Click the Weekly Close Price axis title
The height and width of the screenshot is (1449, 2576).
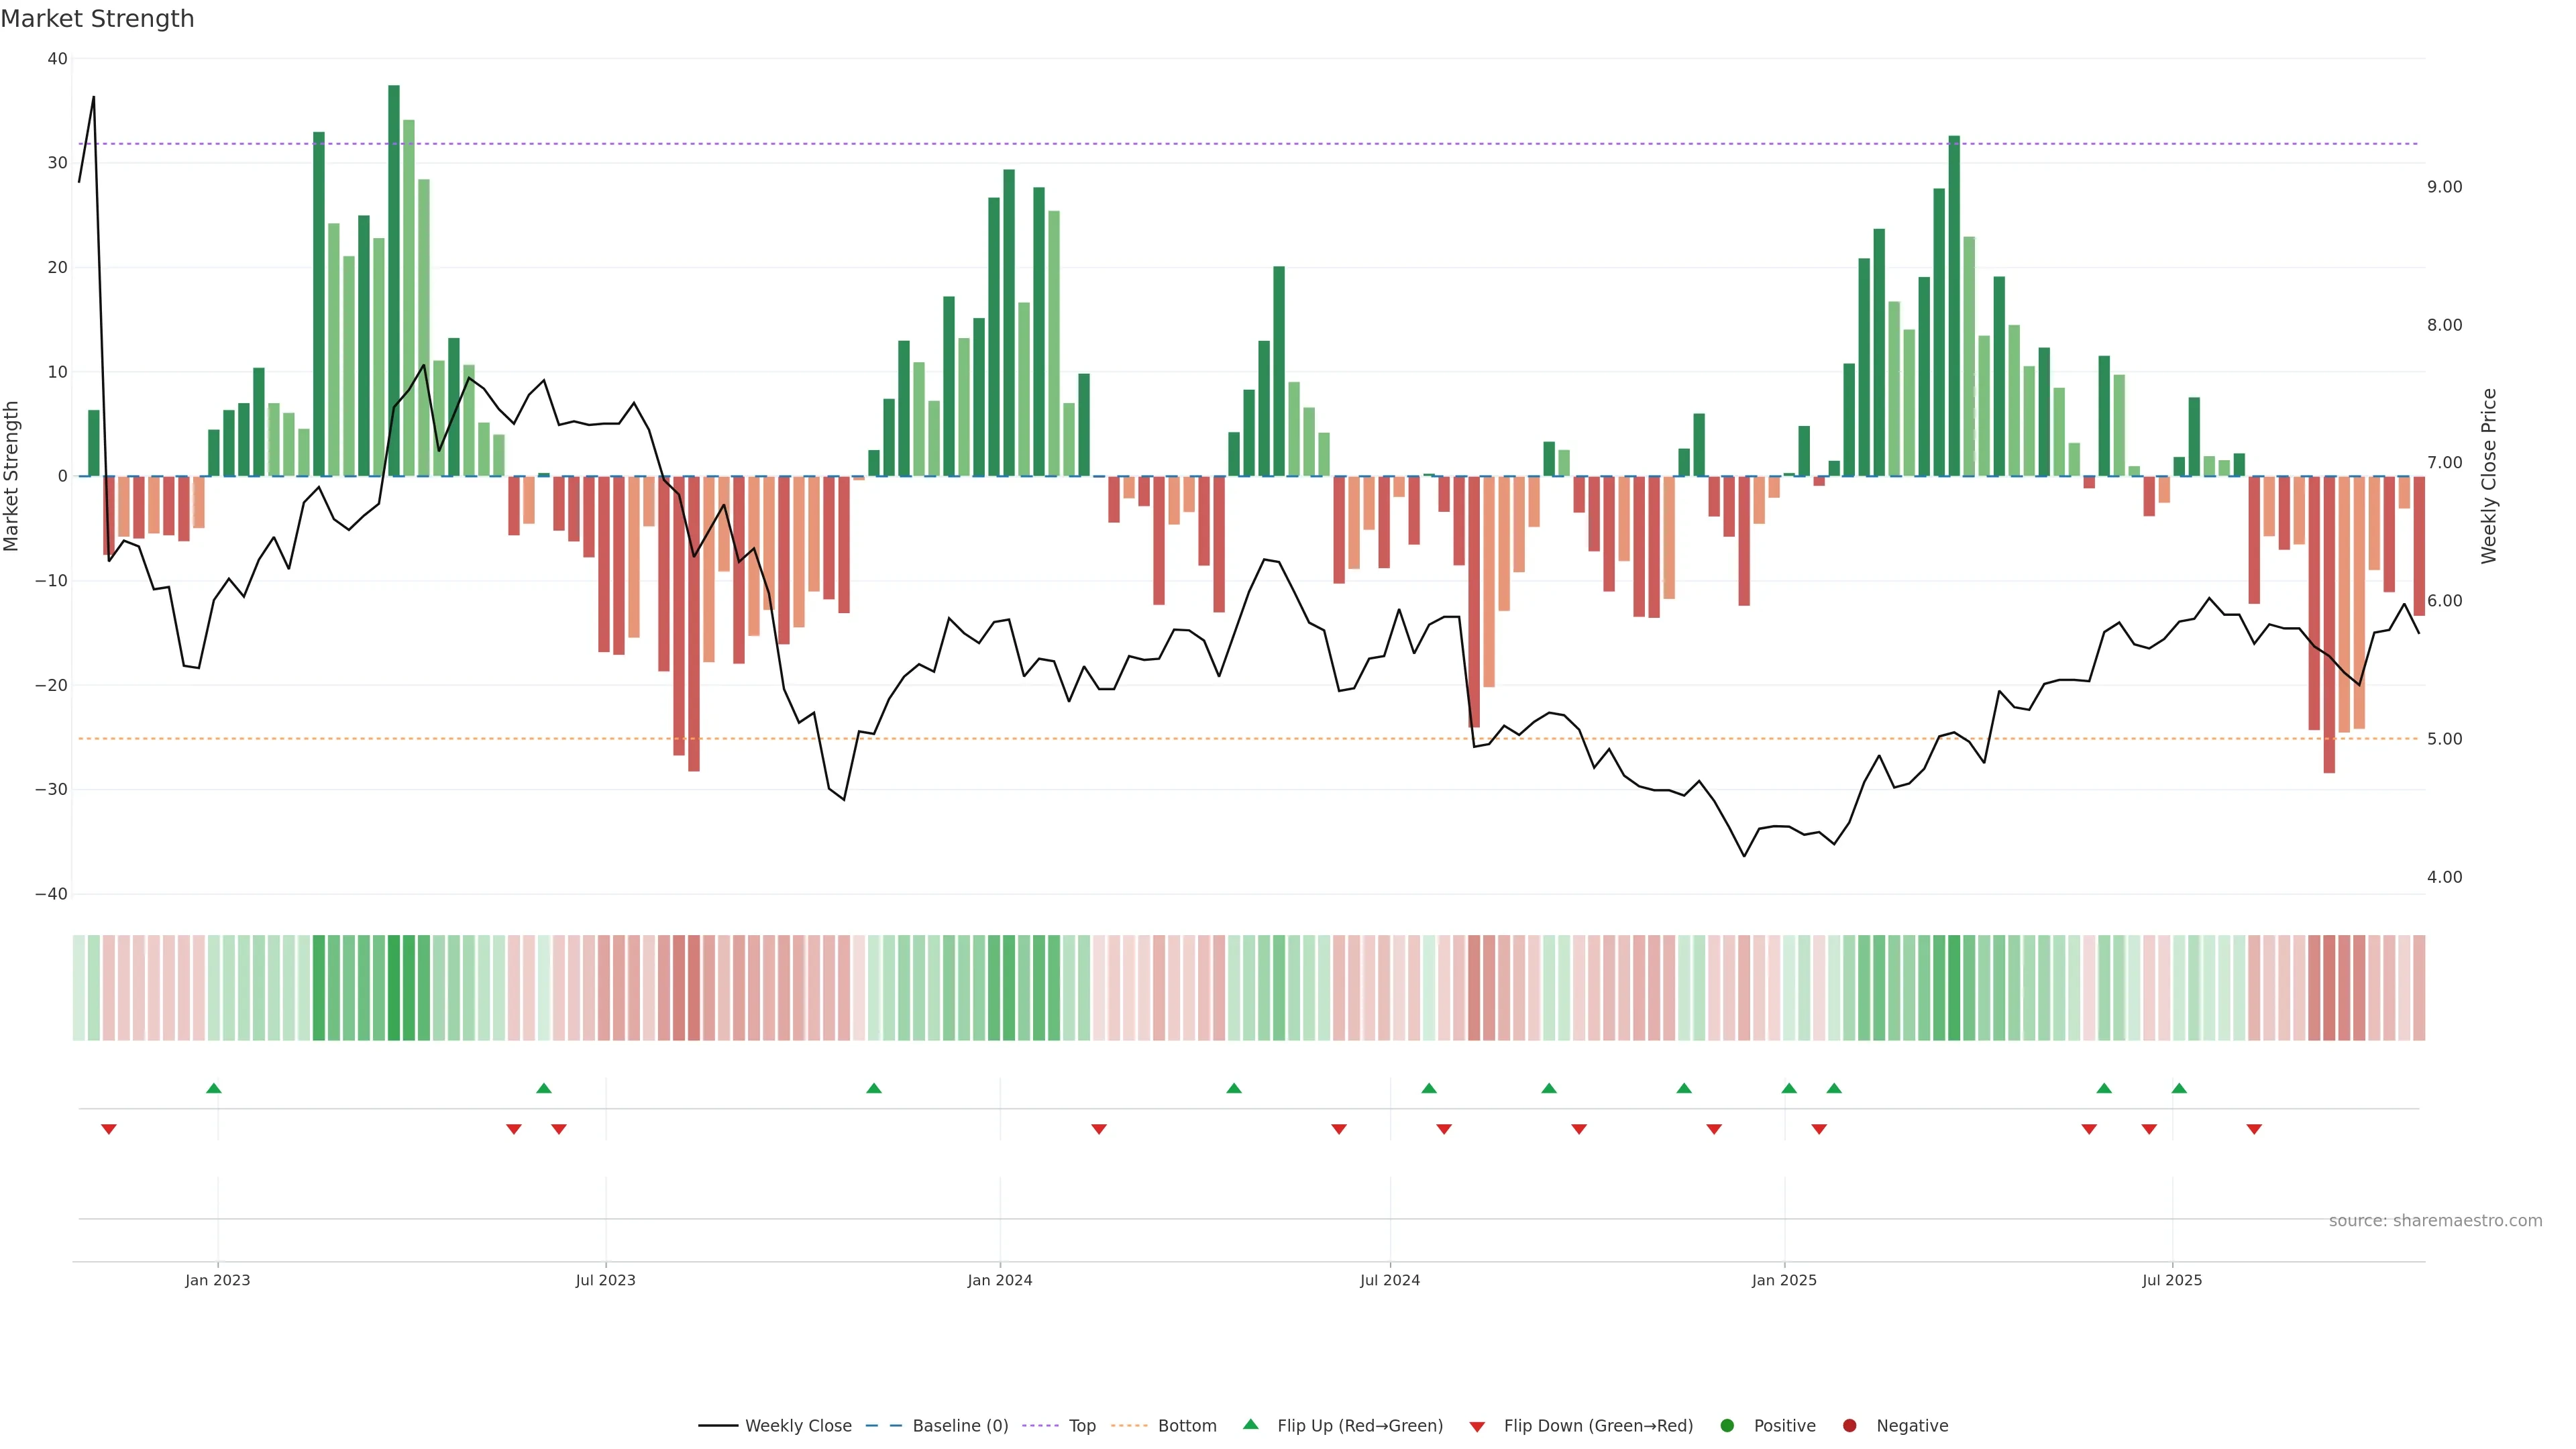click(x=2489, y=476)
